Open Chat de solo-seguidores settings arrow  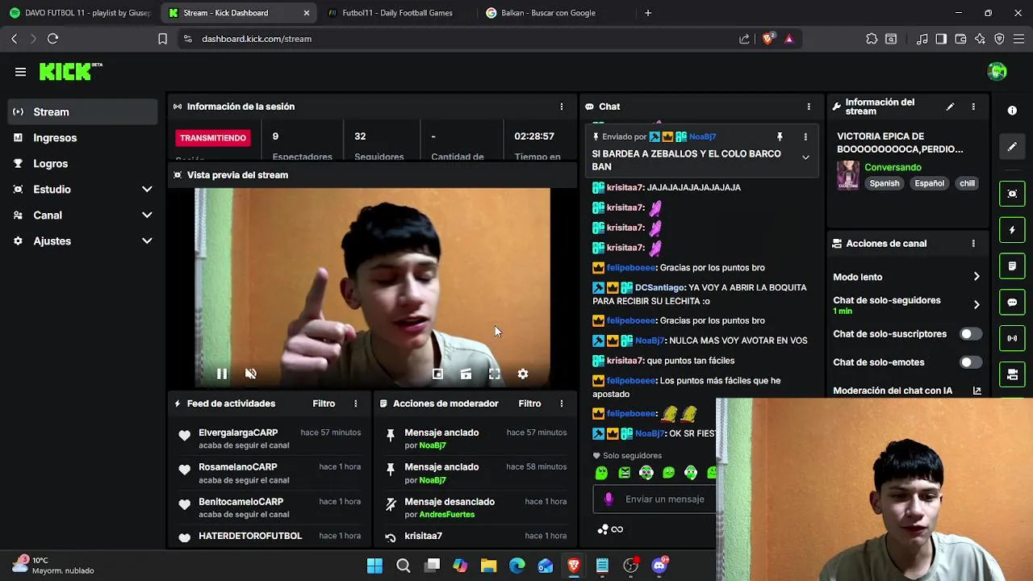977,305
